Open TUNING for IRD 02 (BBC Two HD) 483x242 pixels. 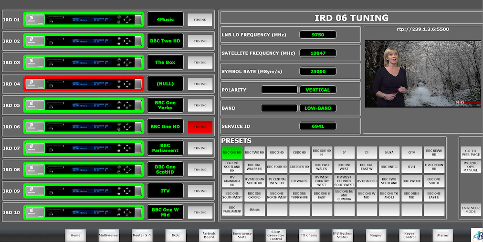click(x=200, y=41)
